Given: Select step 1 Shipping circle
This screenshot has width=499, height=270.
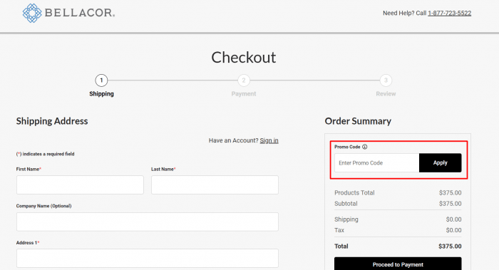Looking at the screenshot, I should [x=101, y=80].
